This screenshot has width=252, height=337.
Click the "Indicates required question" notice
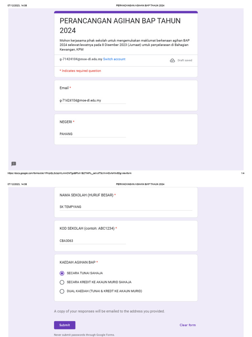[80, 71]
